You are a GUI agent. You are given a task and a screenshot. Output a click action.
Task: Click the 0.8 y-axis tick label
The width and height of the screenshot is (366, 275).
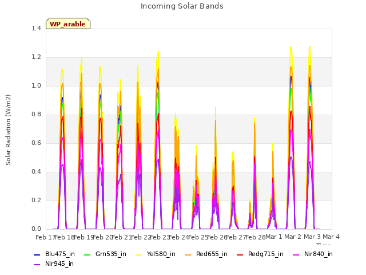coord(36,115)
